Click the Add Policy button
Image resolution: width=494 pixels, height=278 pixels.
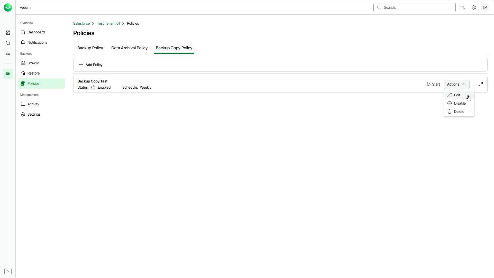pos(90,65)
